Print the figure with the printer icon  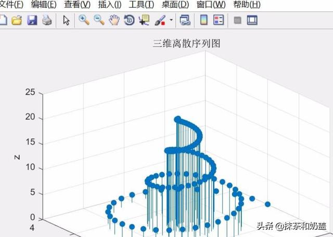tap(47, 20)
